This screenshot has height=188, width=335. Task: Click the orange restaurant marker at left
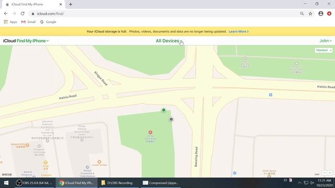[x=27, y=145]
